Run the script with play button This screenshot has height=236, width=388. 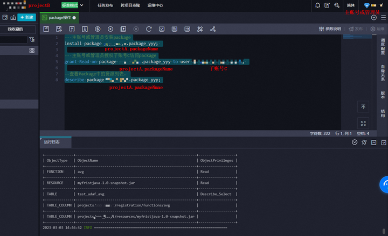tap(110, 29)
